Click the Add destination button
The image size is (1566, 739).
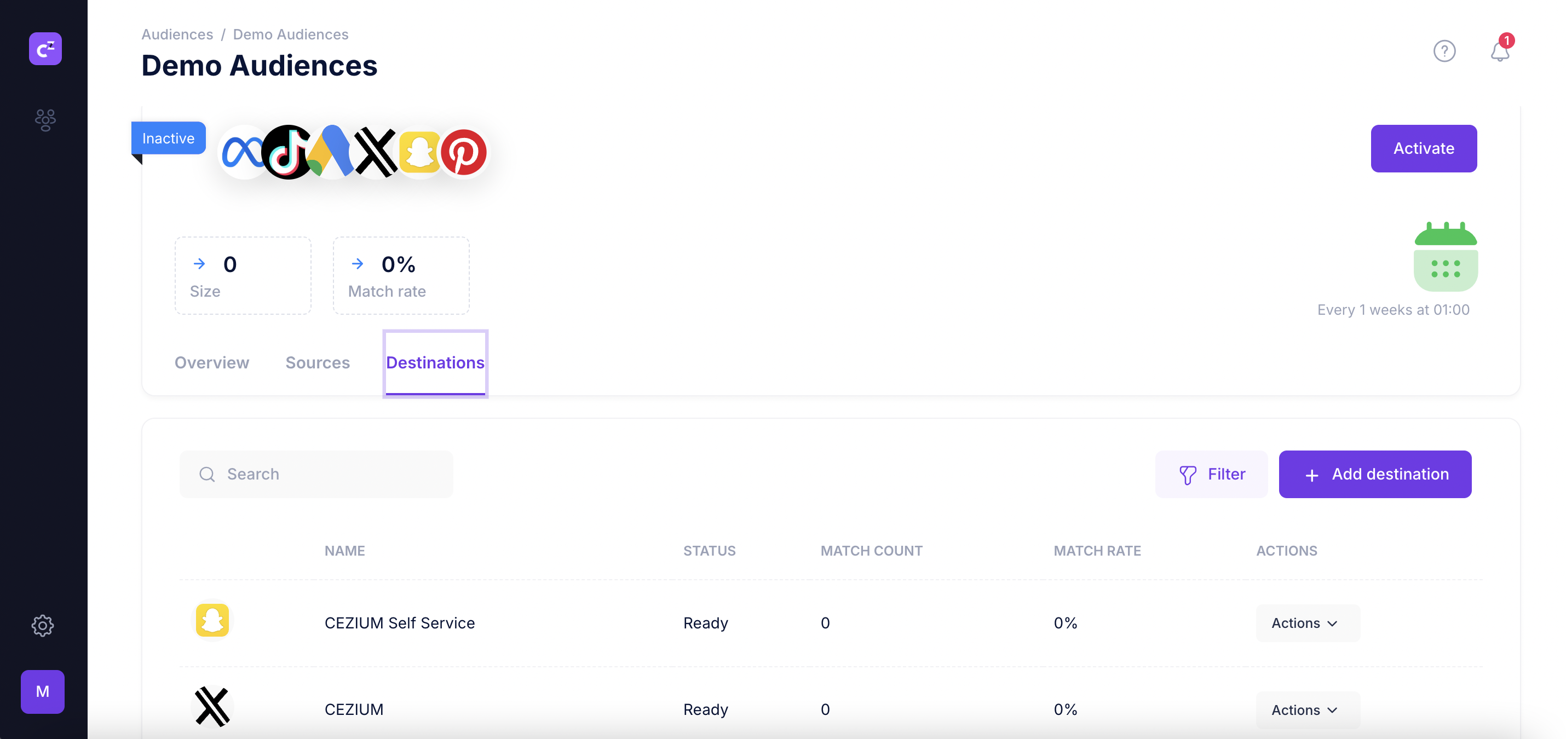(x=1374, y=474)
